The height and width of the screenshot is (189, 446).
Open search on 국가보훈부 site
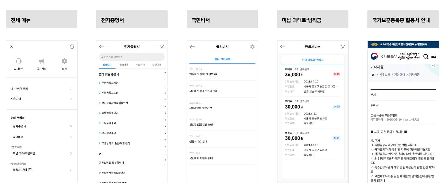coord(426,56)
